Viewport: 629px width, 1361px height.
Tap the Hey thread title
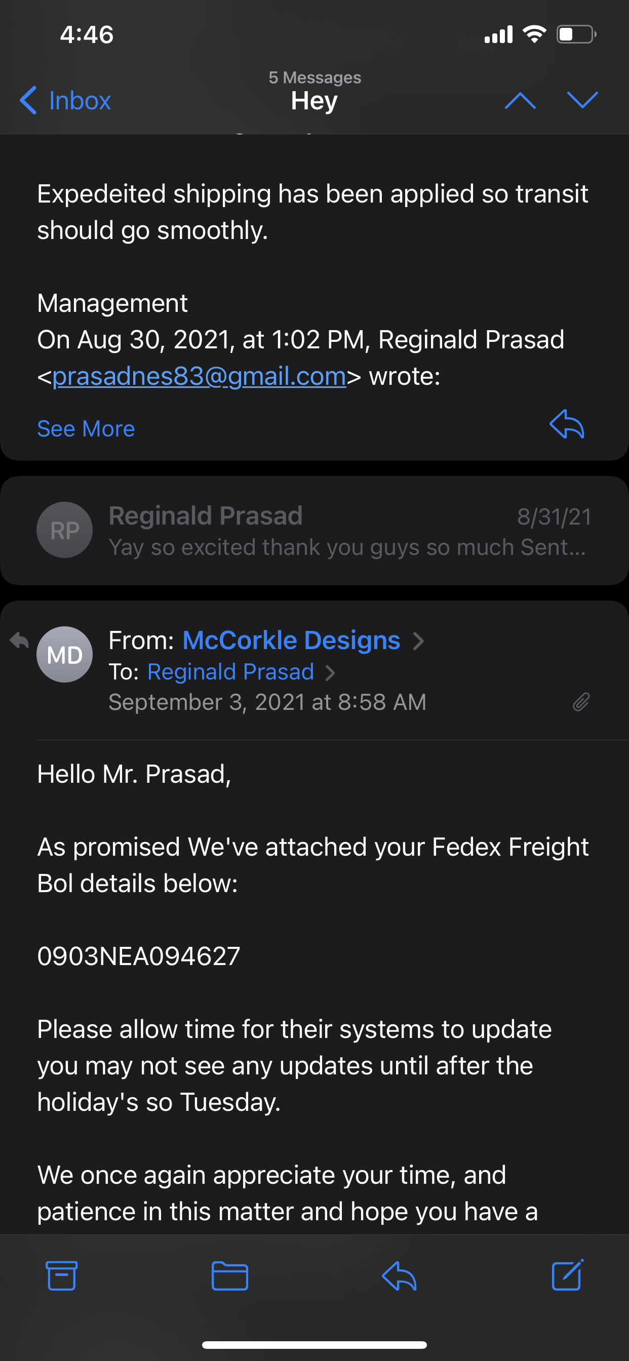pyautogui.click(x=314, y=100)
